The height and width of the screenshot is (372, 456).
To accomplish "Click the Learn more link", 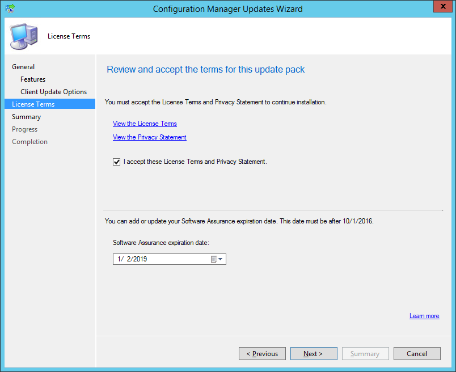I will pyautogui.click(x=424, y=316).
